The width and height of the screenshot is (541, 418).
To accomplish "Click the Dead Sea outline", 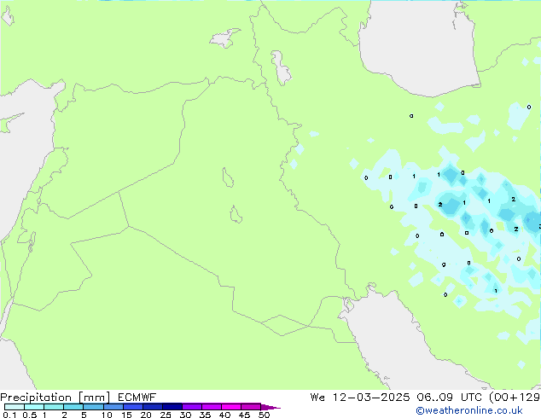I will [32, 242].
